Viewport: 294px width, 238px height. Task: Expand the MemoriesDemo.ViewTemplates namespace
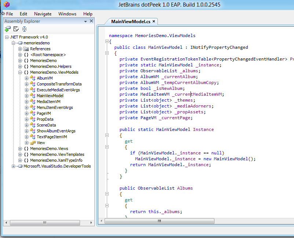coord(20,154)
